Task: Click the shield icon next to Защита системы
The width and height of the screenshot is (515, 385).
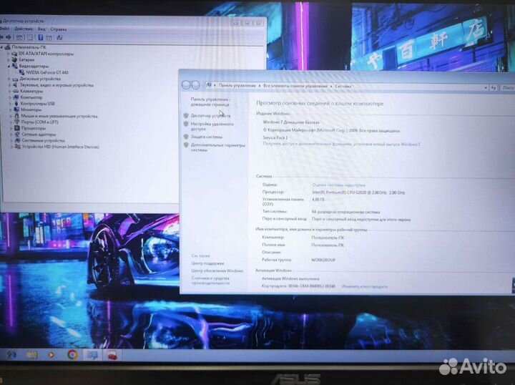Action: click(186, 136)
